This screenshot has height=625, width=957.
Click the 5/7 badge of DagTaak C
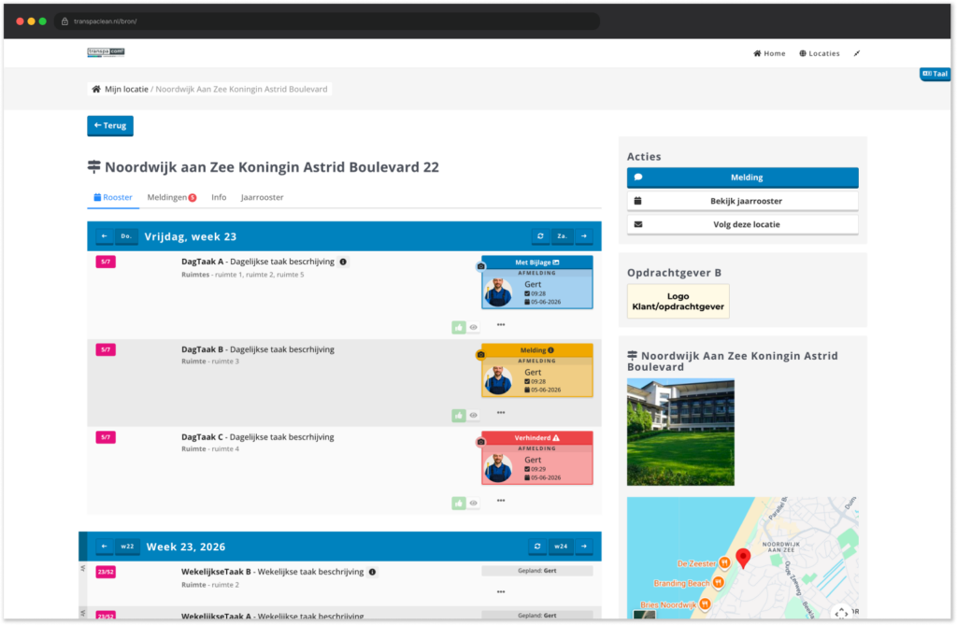[106, 437]
